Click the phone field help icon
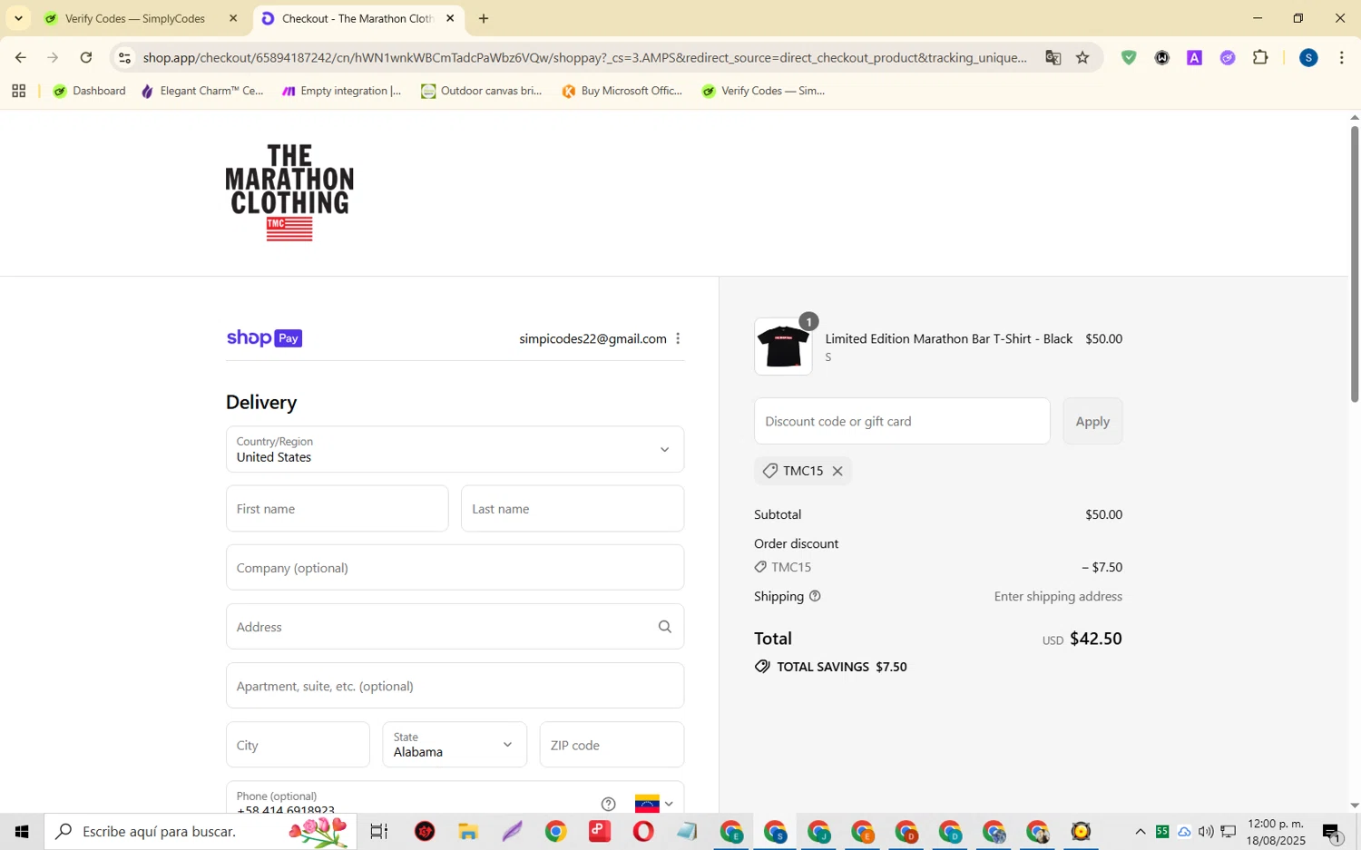1361x850 pixels. click(x=609, y=804)
